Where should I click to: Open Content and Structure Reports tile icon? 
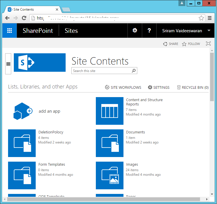[110, 111]
